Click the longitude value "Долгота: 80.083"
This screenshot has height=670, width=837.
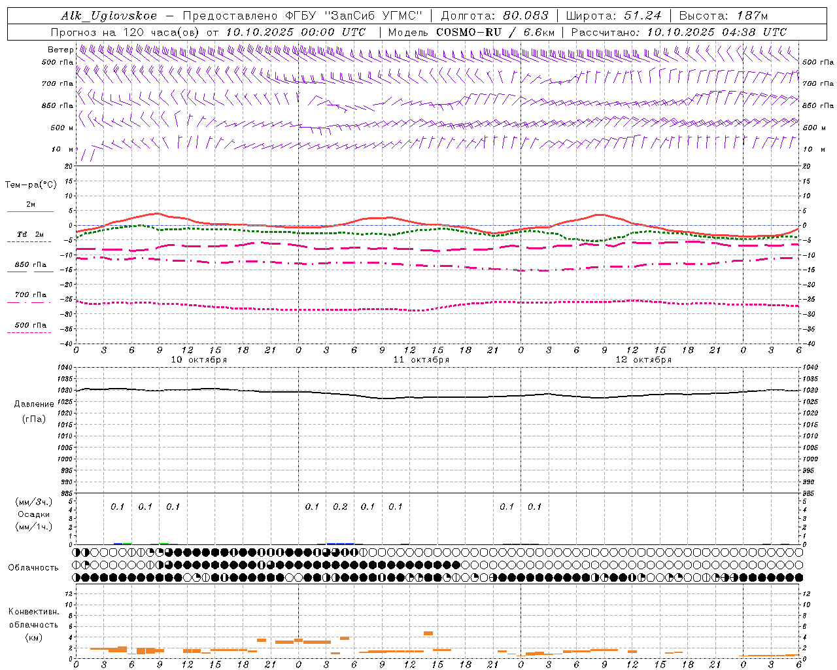[495, 16]
